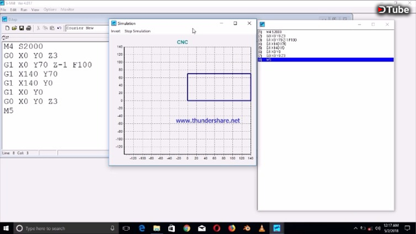The image size is (416, 234).
Task: Launch Firefox from taskbar
Action: click(x=232, y=228)
